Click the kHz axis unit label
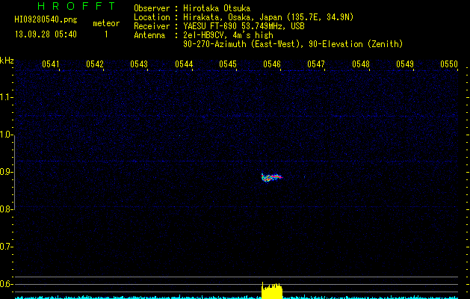 7,61
